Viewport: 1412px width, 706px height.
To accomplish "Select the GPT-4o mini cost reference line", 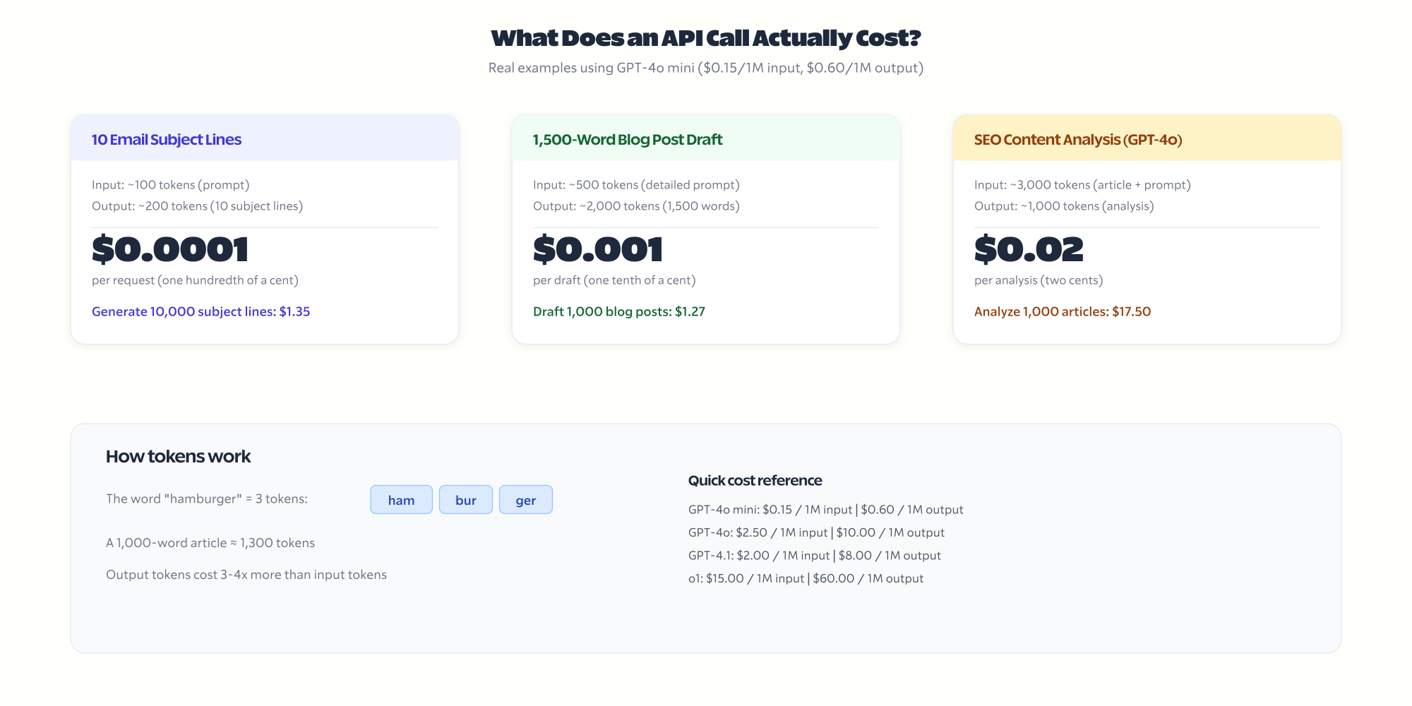I will click(x=826, y=509).
